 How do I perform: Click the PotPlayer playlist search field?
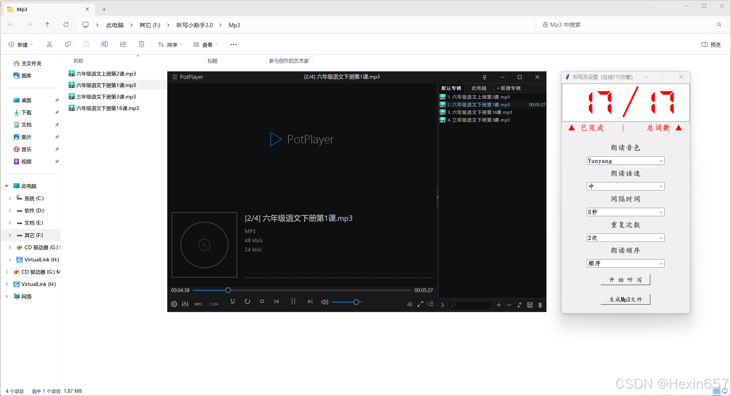(x=470, y=305)
